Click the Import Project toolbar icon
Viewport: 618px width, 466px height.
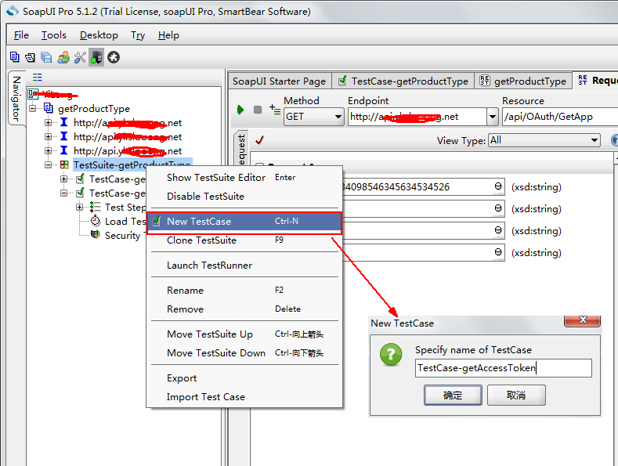coord(31,57)
